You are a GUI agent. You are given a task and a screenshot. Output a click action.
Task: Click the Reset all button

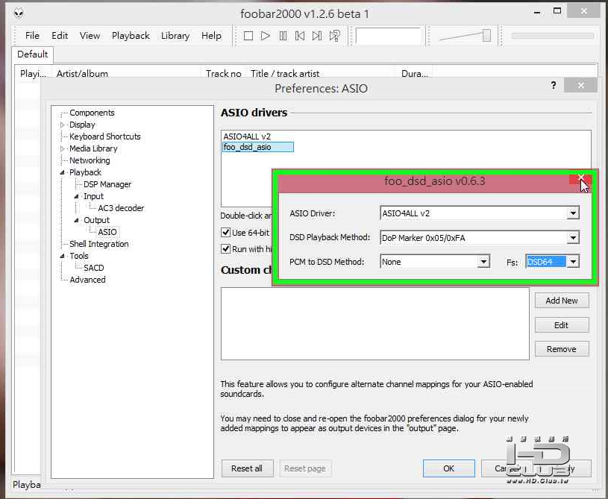point(247,468)
